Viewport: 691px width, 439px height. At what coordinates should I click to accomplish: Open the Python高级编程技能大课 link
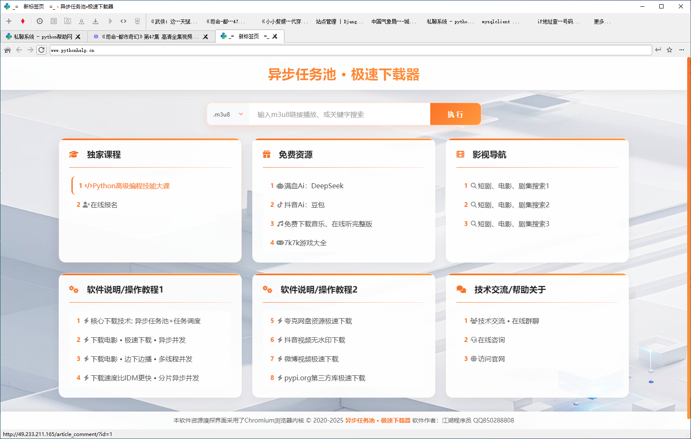tap(131, 186)
